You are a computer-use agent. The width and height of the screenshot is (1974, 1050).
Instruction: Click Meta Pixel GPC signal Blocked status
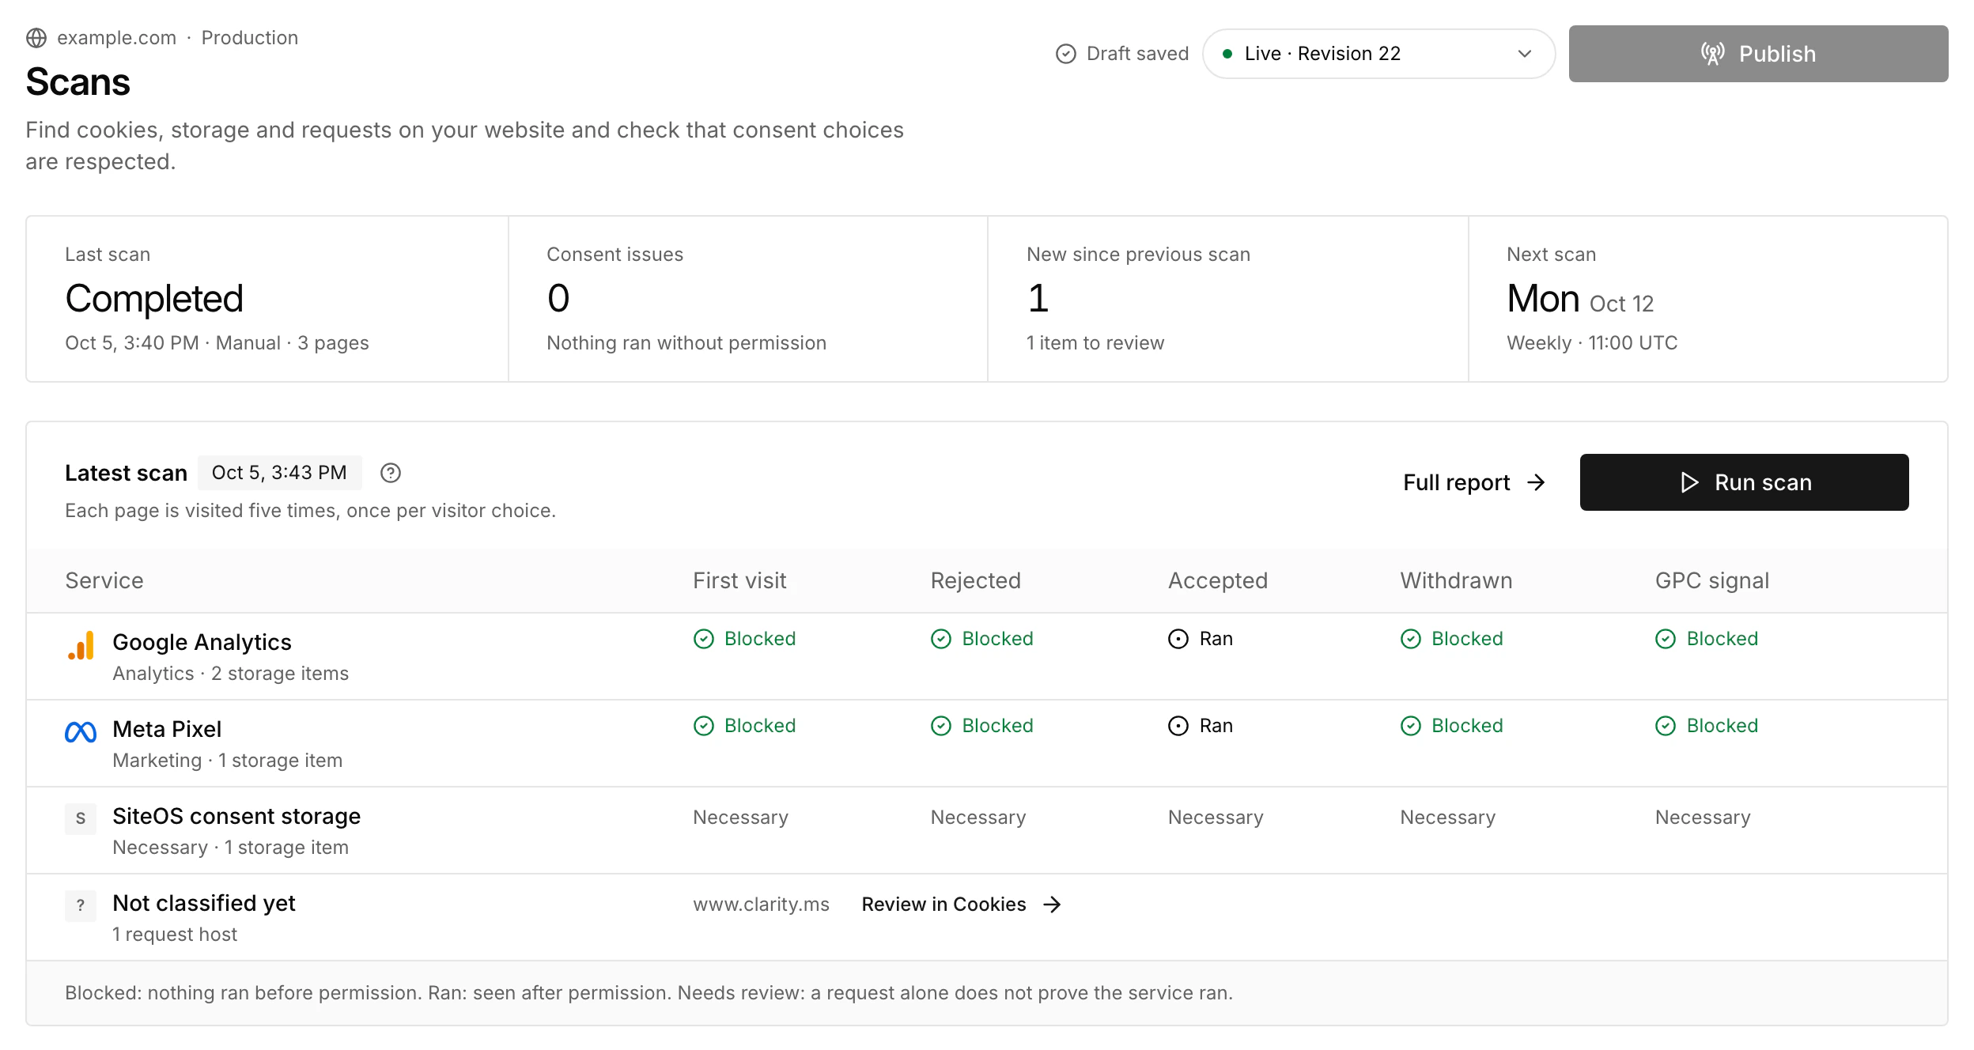pos(1707,726)
